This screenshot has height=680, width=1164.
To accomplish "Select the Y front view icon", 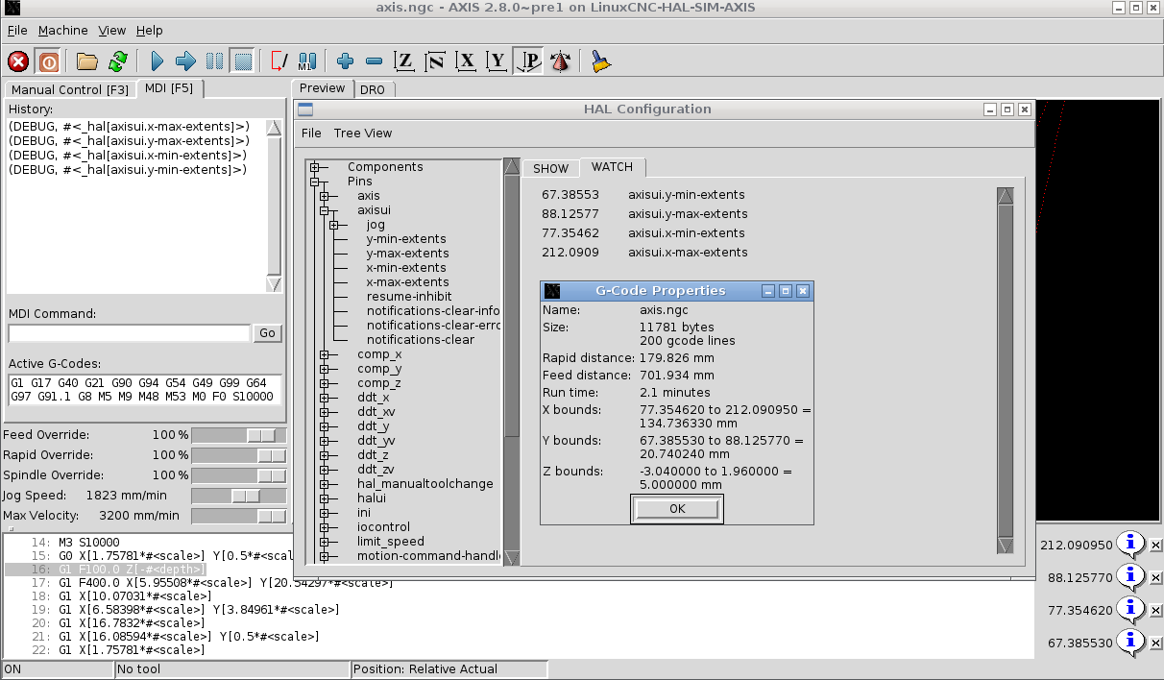I will tap(497, 61).
